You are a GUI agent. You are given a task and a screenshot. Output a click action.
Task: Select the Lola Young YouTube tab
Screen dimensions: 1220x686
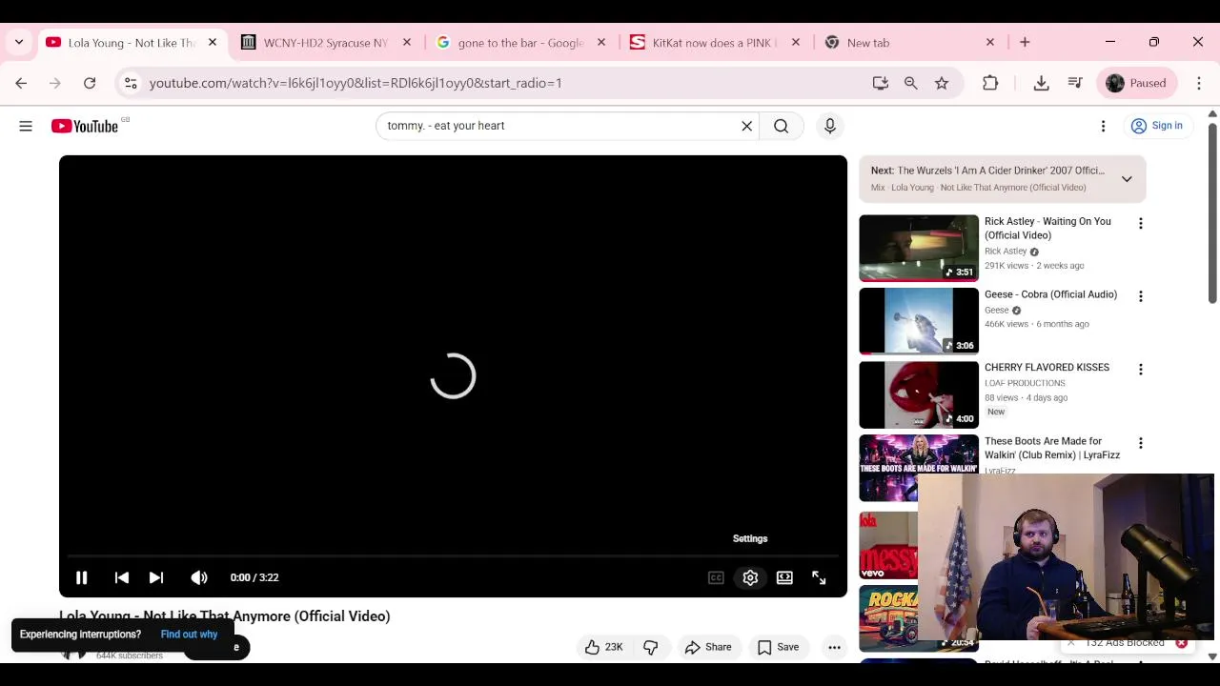tap(131, 43)
